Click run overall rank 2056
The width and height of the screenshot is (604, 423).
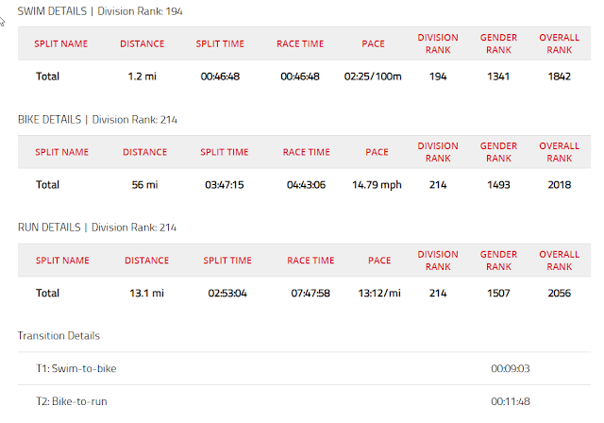560,293
